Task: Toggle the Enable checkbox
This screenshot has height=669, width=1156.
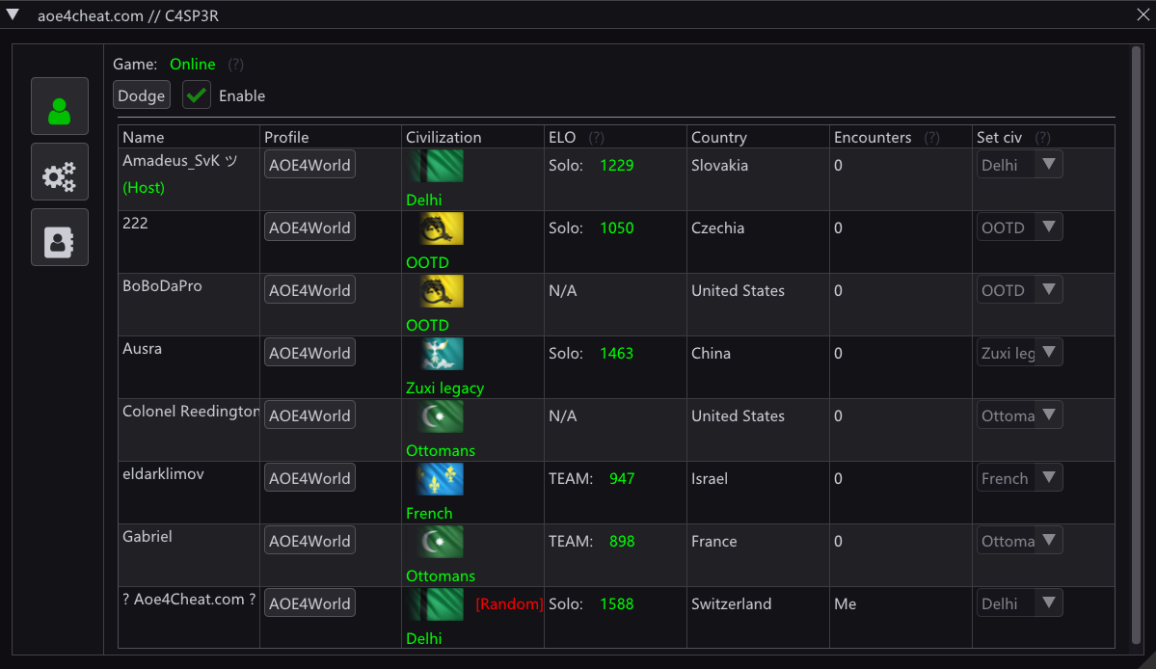Action: pyautogui.click(x=196, y=95)
